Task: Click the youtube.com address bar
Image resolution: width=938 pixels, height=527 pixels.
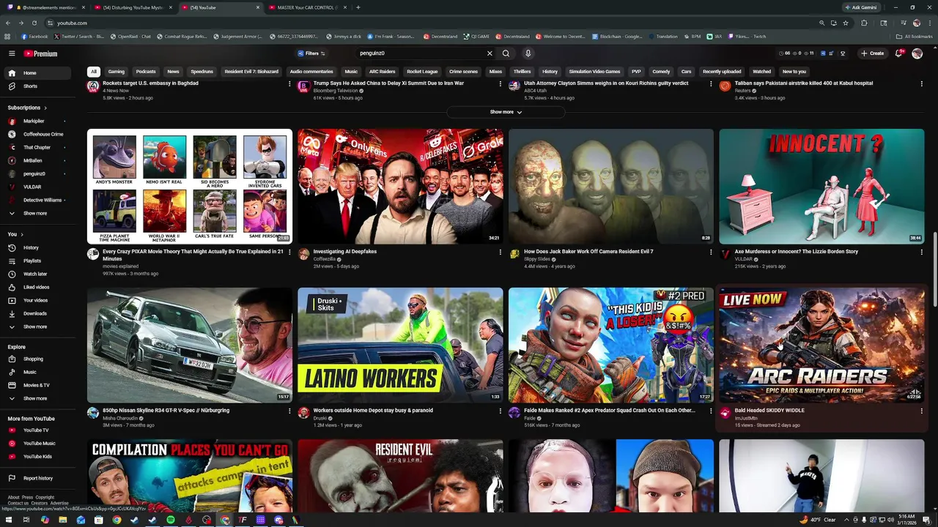Action: pyautogui.click(x=432, y=23)
